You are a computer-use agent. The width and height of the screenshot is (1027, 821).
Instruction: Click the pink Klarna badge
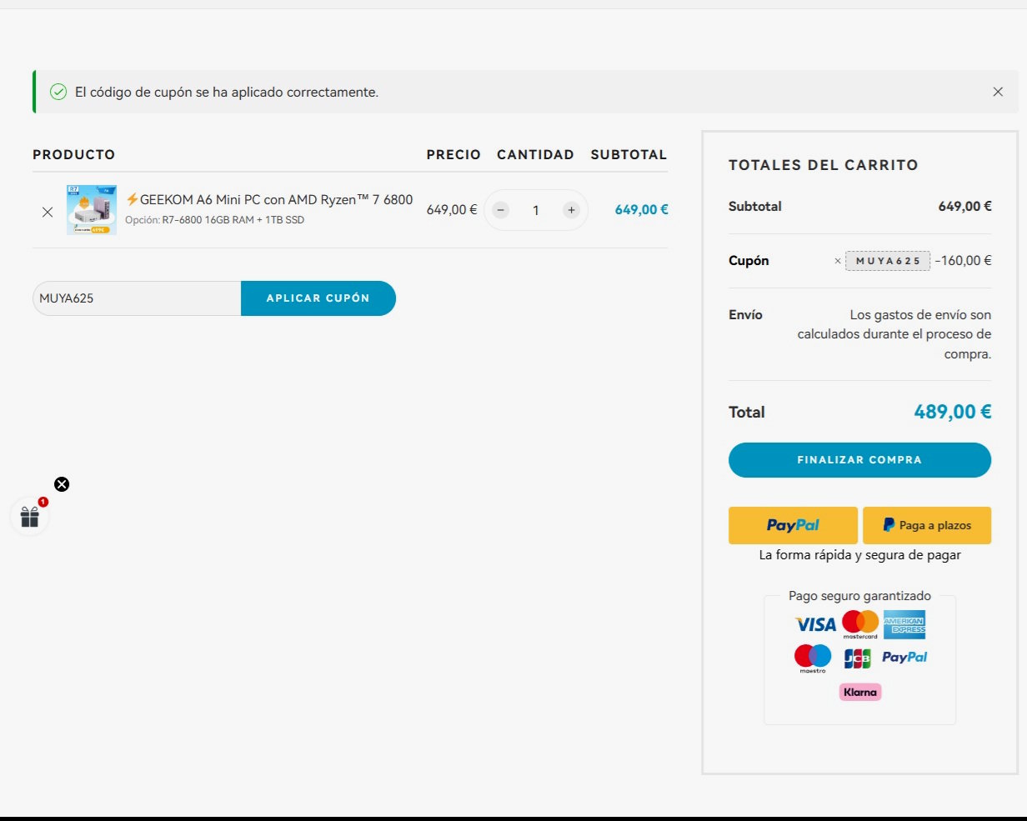coord(860,692)
